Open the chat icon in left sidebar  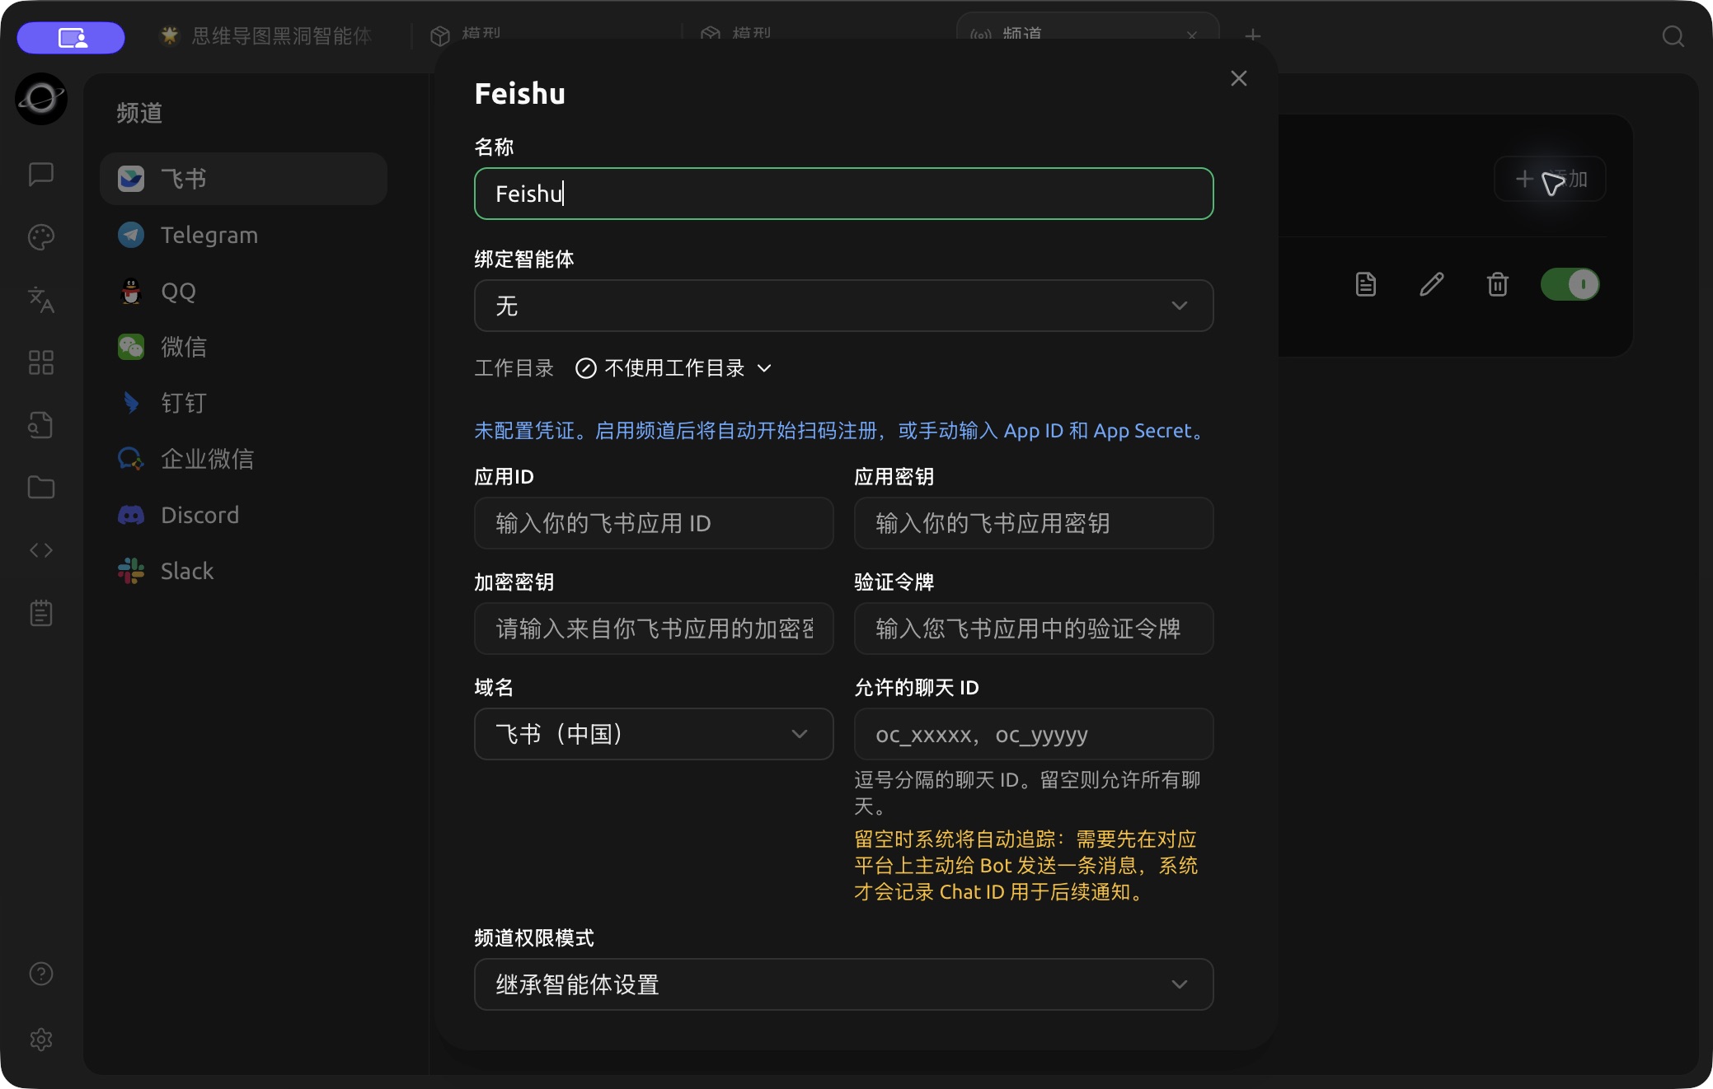(x=41, y=174)
